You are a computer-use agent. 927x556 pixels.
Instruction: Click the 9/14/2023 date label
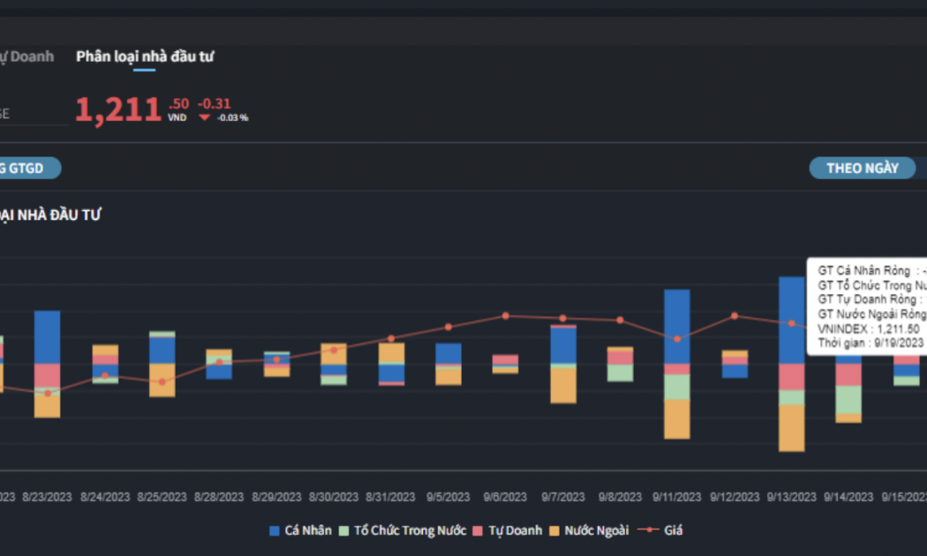(x=848, y=498)
